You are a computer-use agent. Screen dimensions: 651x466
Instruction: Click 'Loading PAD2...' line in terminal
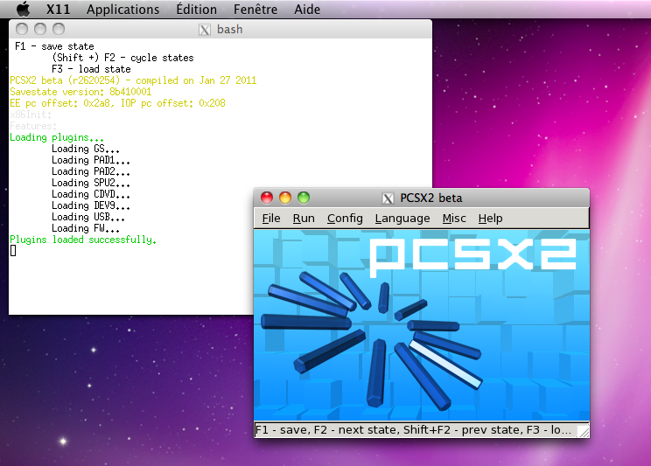[91, 171]
